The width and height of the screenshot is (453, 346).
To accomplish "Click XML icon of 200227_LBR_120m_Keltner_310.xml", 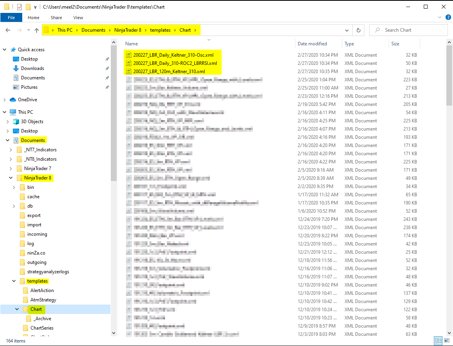I will [x=128, y=72].
